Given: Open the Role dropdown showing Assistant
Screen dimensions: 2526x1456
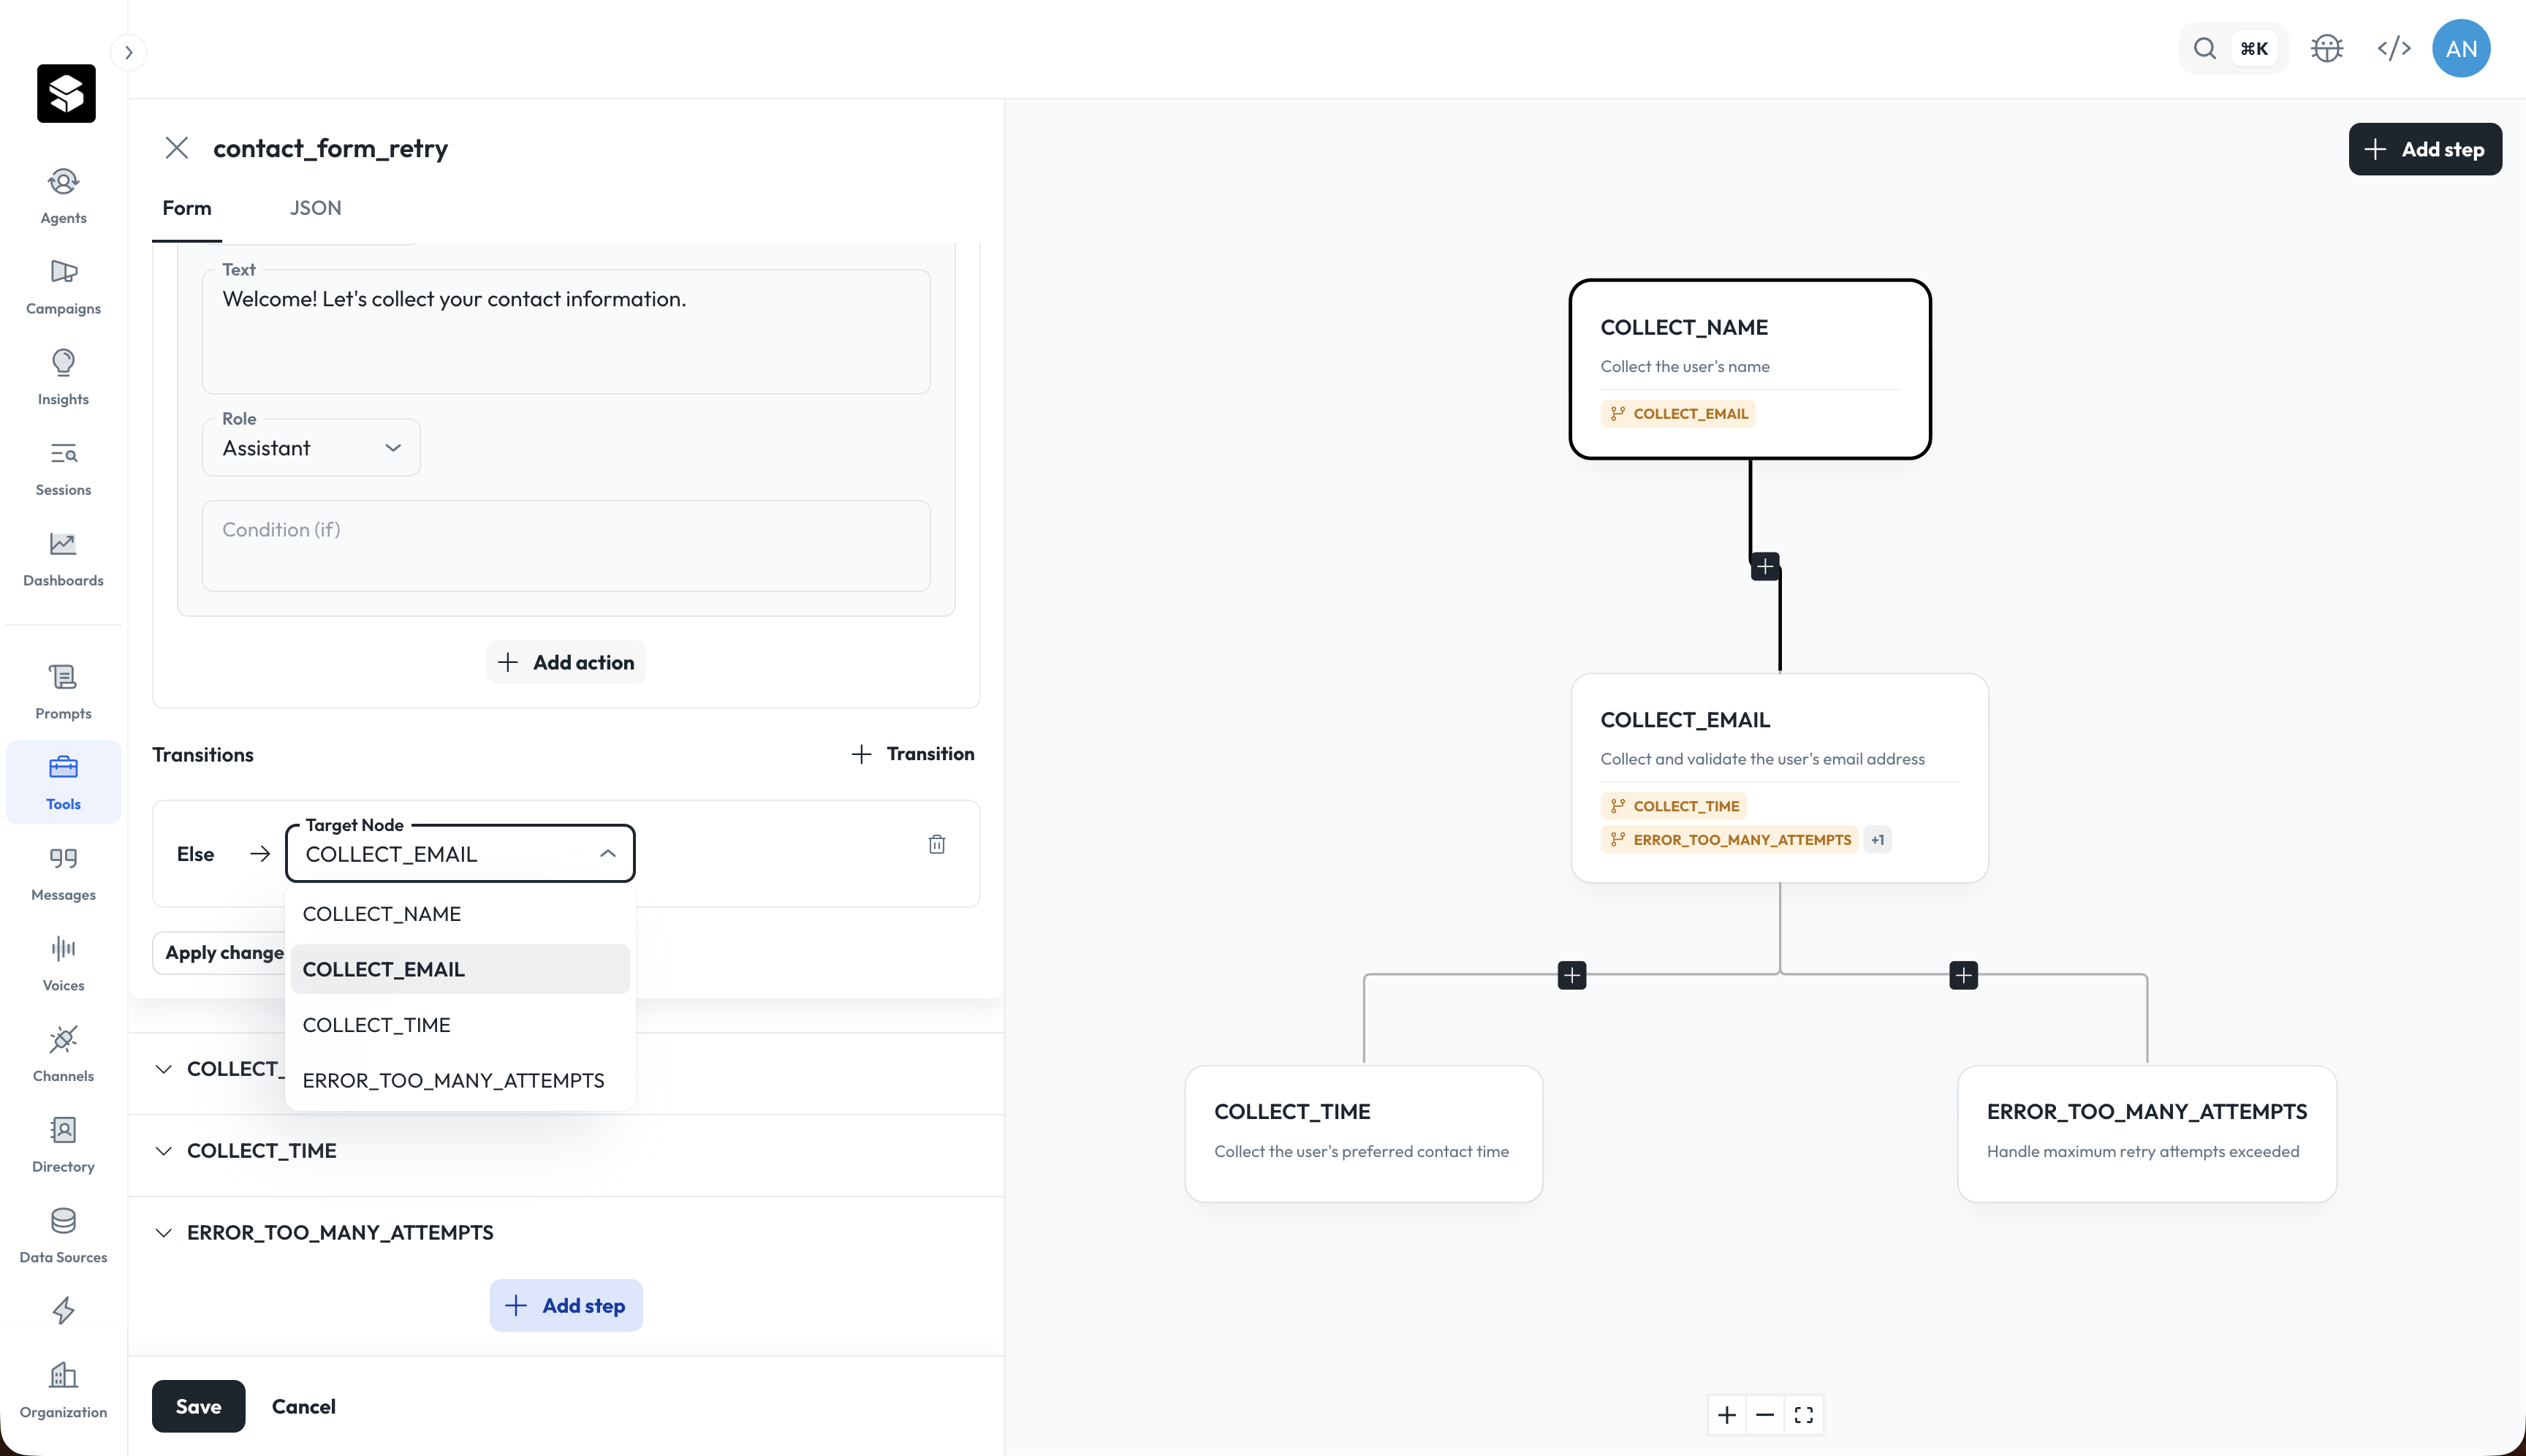Looking at the screenshot, I should [311, 448].
